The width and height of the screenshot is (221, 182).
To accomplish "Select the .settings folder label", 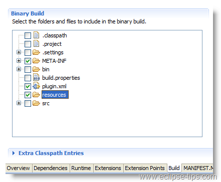I will click(53, 52).
